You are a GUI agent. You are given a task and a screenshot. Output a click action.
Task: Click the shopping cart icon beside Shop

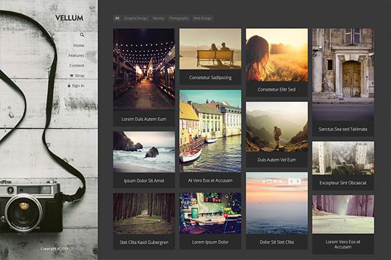[x=71, y=76]
